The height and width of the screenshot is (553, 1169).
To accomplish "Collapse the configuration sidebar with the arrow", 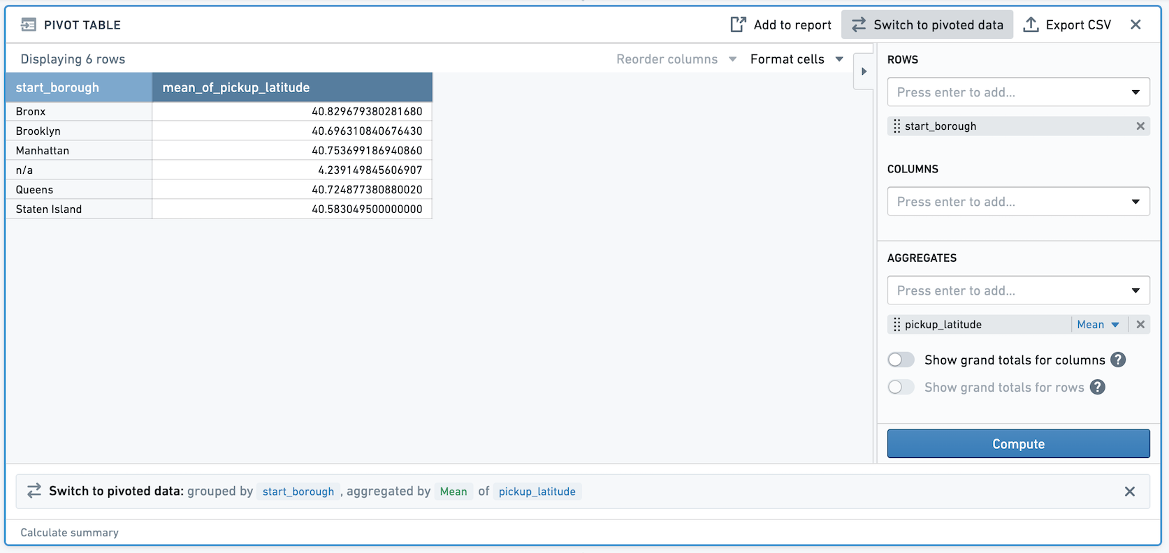I will tap(864, 71).
